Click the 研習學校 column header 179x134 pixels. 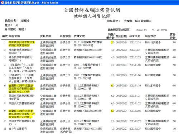pos(151,36)
